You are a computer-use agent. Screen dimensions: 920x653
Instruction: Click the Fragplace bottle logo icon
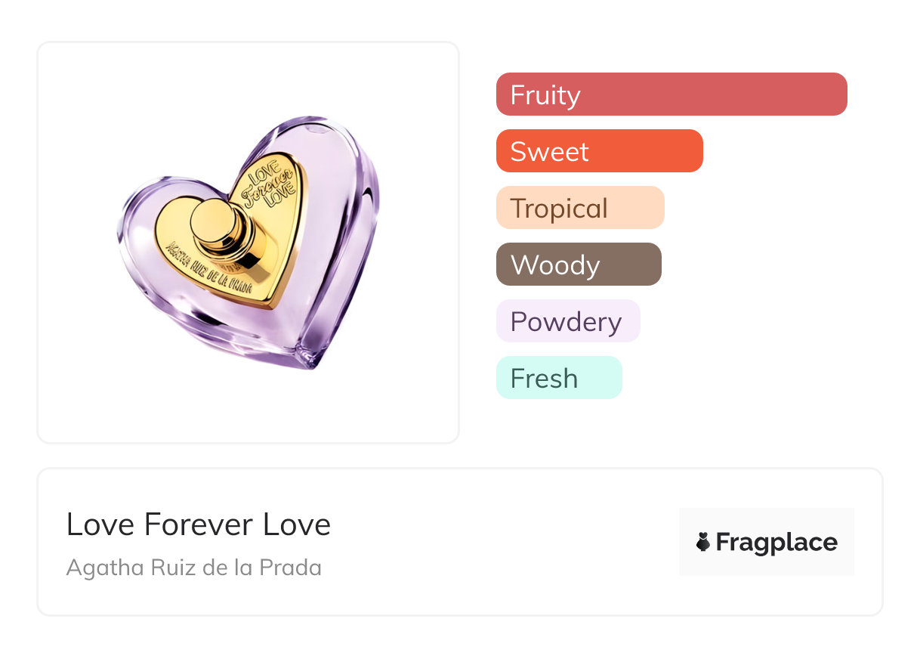point(703,542)
